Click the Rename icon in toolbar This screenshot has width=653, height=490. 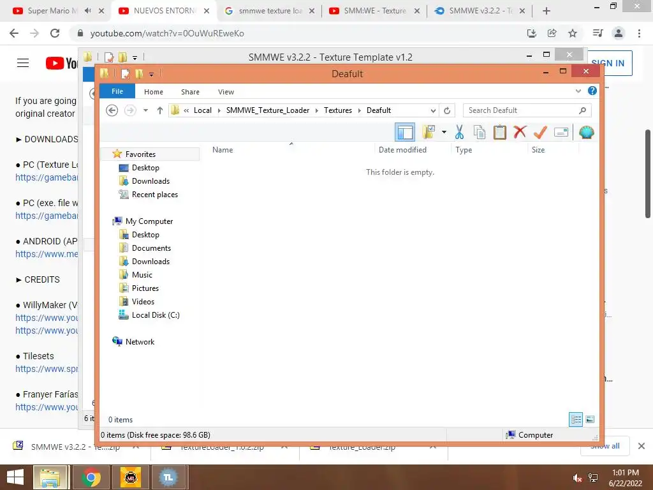561,133
